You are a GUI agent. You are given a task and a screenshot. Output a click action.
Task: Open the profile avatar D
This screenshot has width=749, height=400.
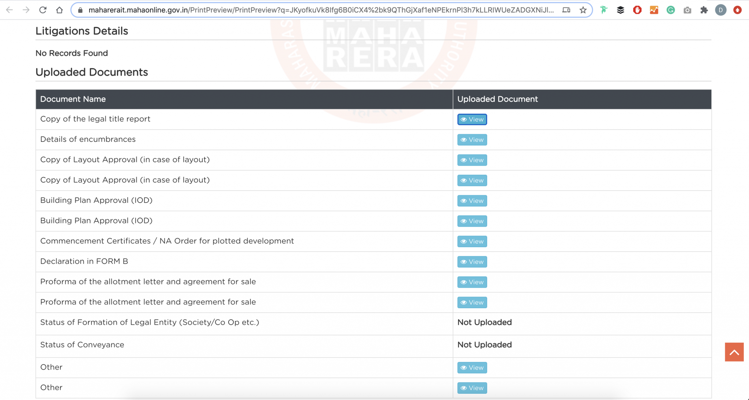tap(721, 10)
